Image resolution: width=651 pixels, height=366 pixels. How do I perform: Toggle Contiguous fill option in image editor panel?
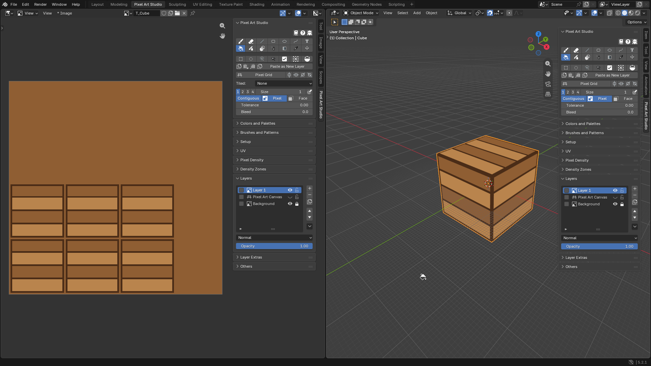click(x=248, y=98)
